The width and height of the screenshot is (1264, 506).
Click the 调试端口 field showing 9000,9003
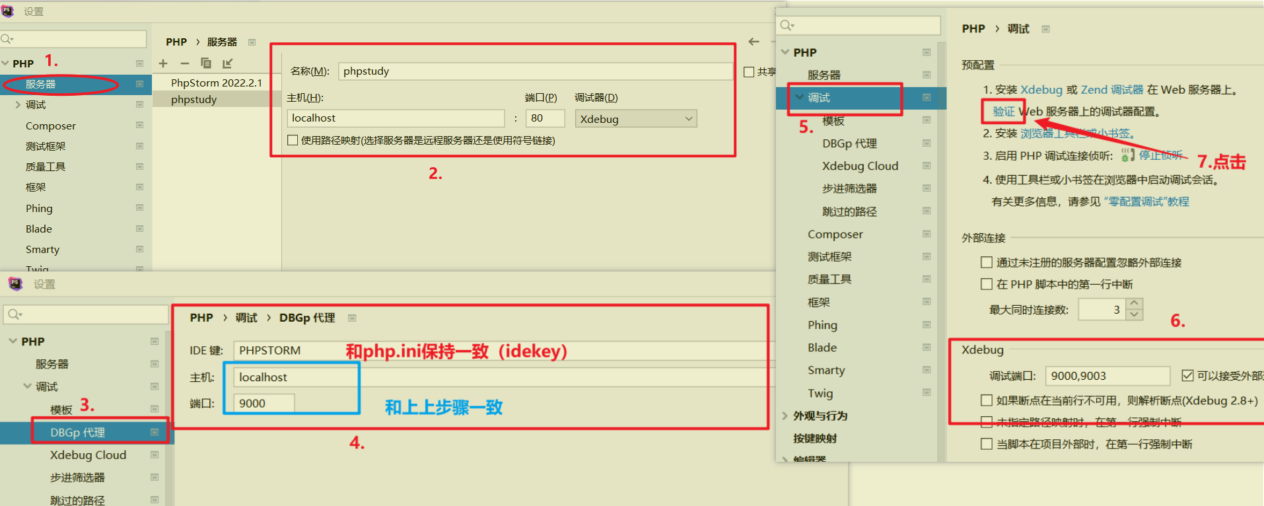1107,376
